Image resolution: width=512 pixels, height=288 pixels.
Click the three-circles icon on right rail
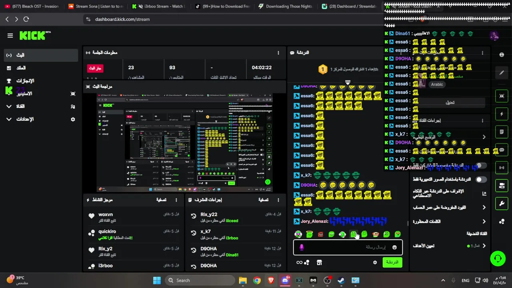(502, 221)
